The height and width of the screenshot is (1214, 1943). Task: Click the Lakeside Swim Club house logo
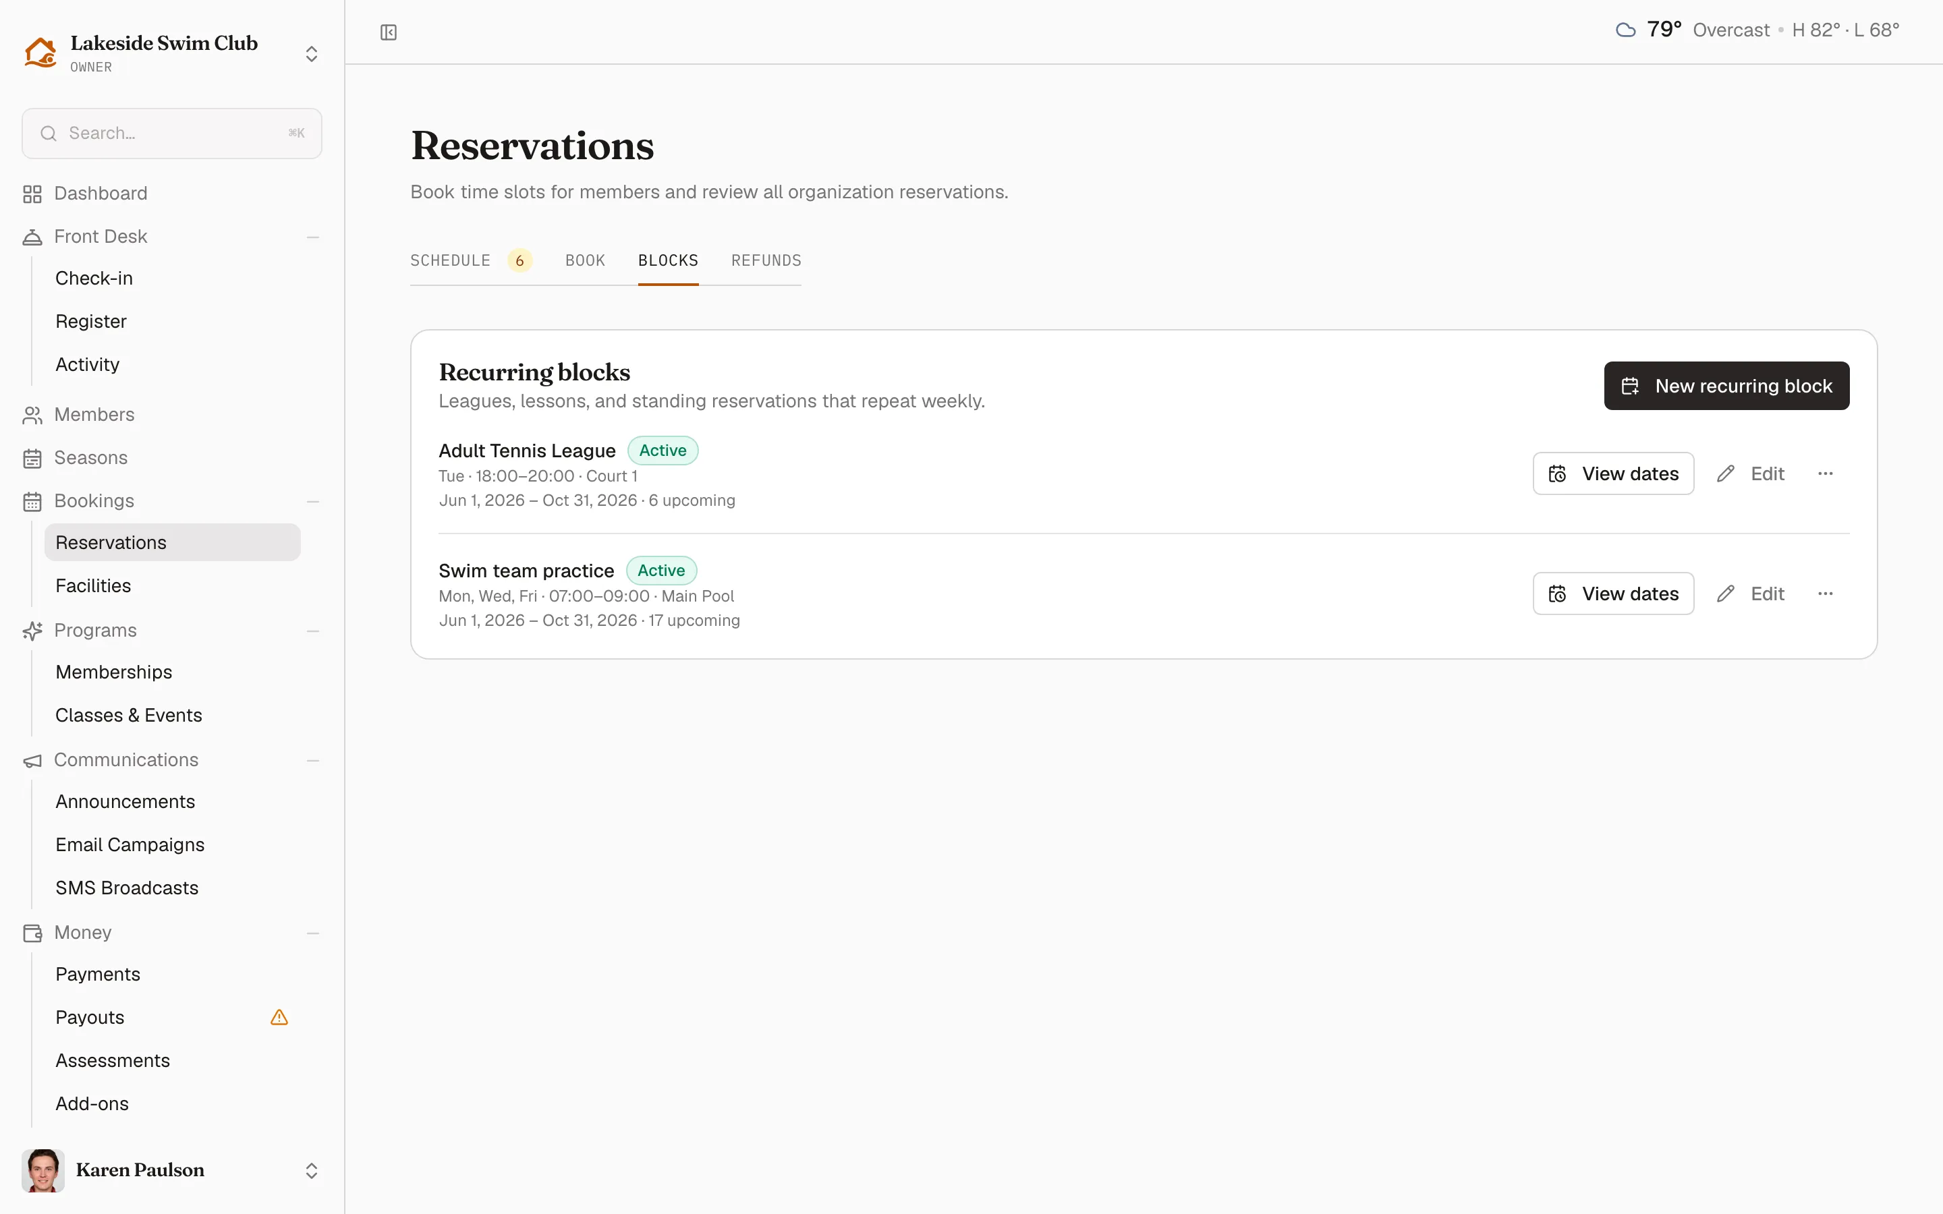pos(40,53)
